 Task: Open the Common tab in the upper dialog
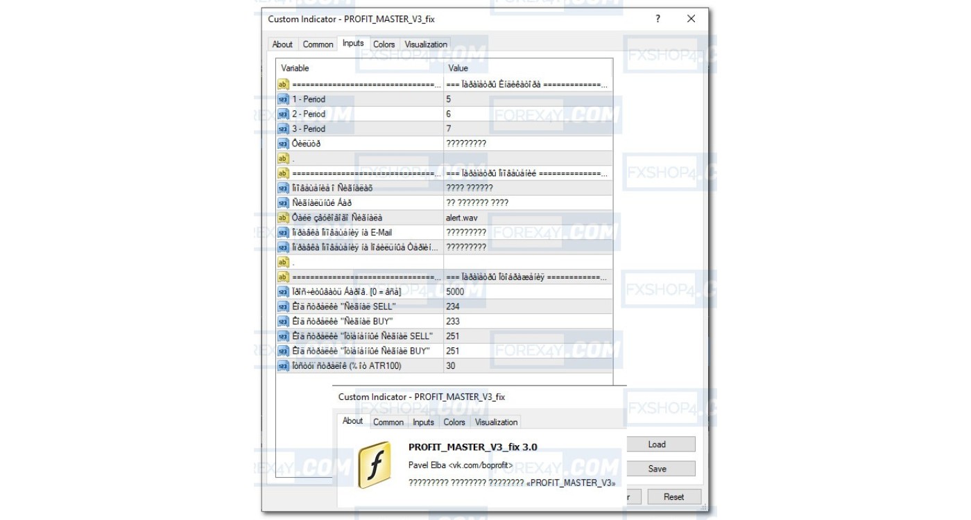click(318, 44)
